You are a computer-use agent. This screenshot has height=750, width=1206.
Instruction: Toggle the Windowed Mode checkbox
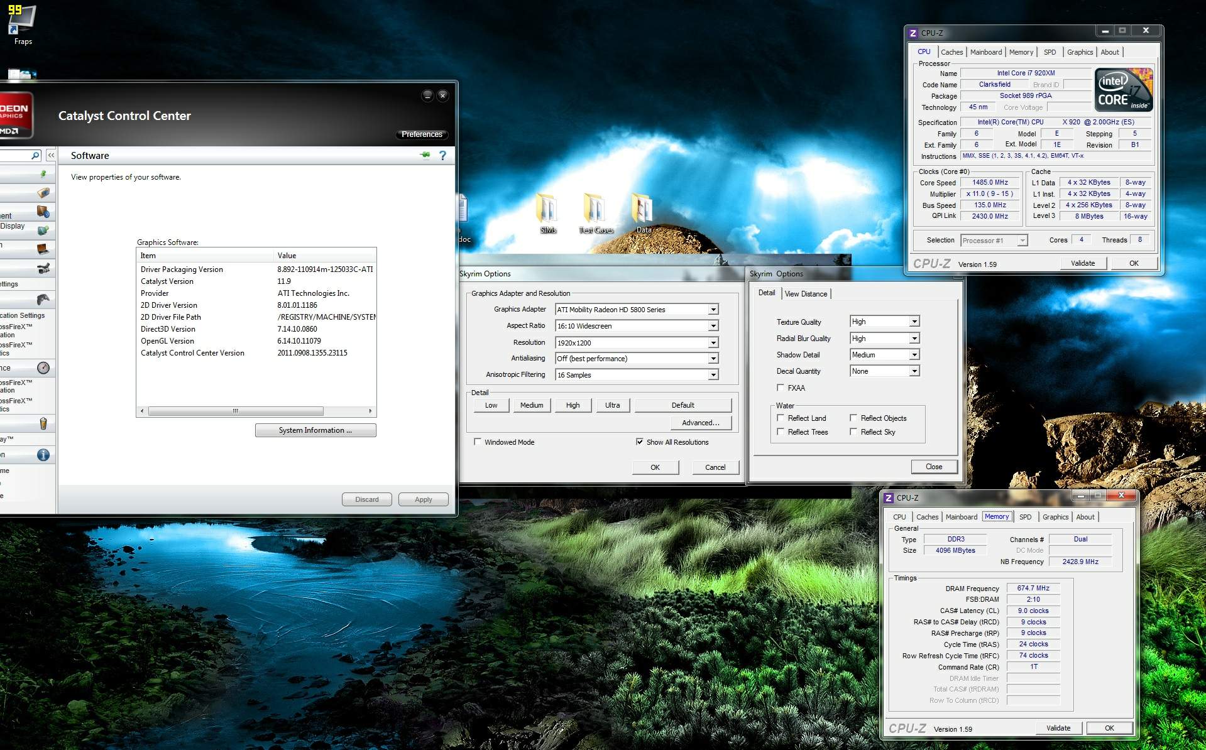478,442
